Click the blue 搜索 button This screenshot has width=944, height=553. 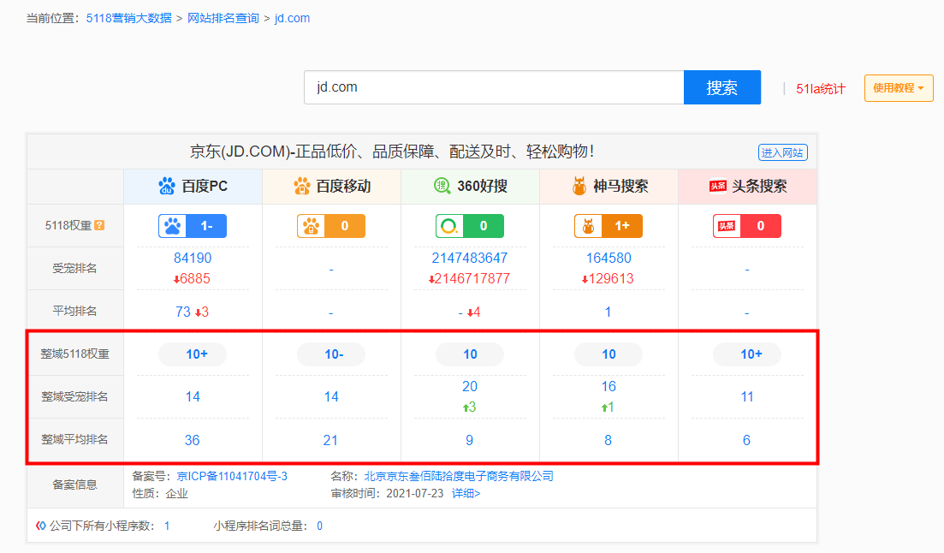tap(721, 87)
